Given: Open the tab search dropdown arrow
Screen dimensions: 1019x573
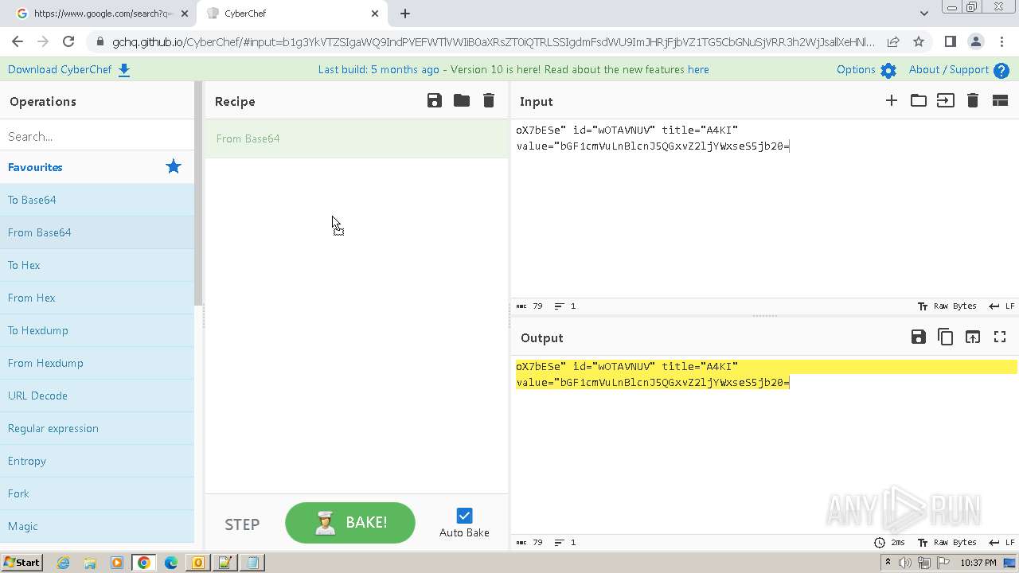Looking at the screenshot, I should coord(923,14).
